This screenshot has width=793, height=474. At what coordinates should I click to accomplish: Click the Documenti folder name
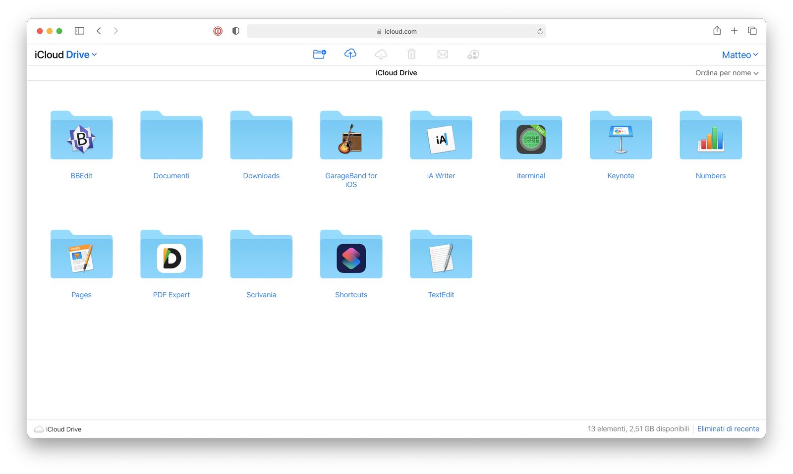[x=171, y=176]
